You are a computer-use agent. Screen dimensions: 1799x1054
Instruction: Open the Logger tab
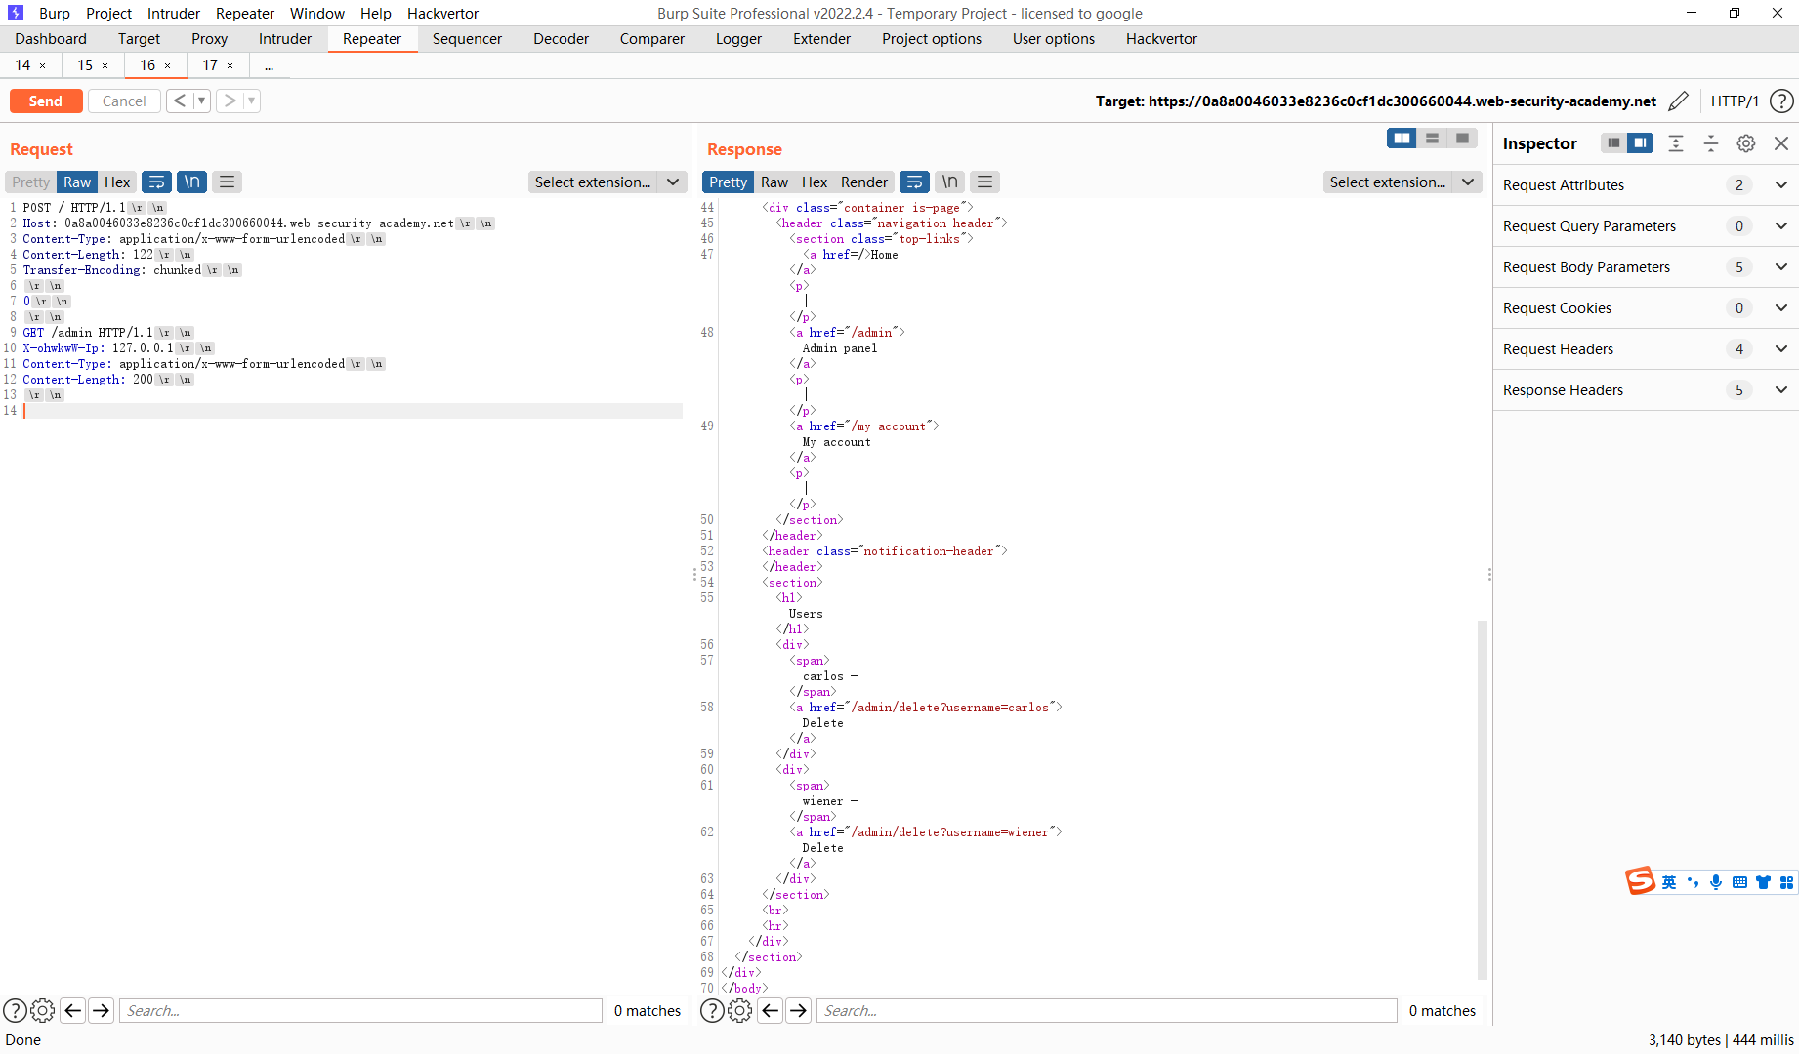pos(738,39)
